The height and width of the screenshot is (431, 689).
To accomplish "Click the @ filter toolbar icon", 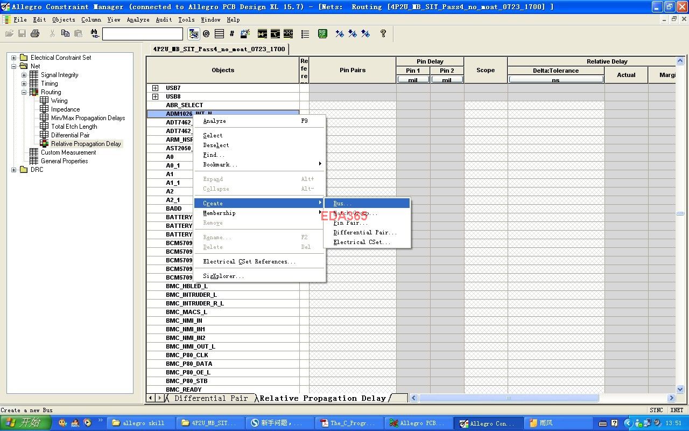I will [x=206, y=33].
